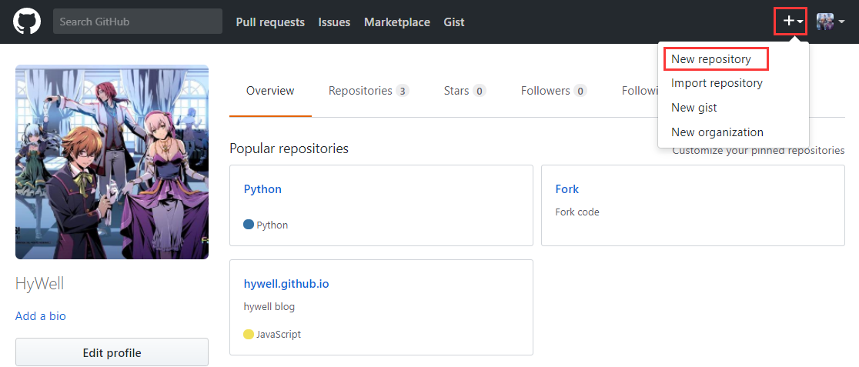Switch to the Overview tab
Image resolution: width=859 pixels, height=367 pixels.
[x=270, y=91]
